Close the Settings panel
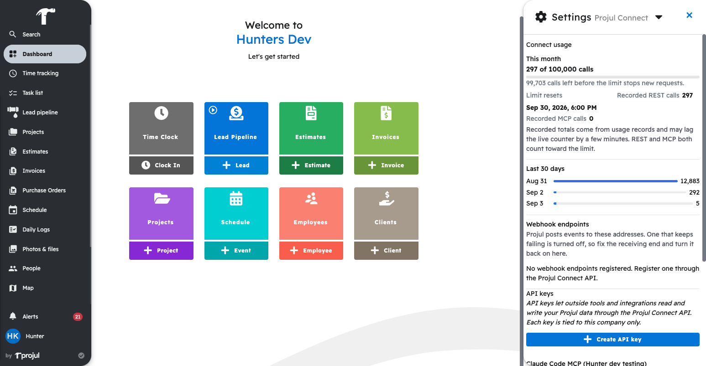Viewport: 706px width, 366px height. 689,15
